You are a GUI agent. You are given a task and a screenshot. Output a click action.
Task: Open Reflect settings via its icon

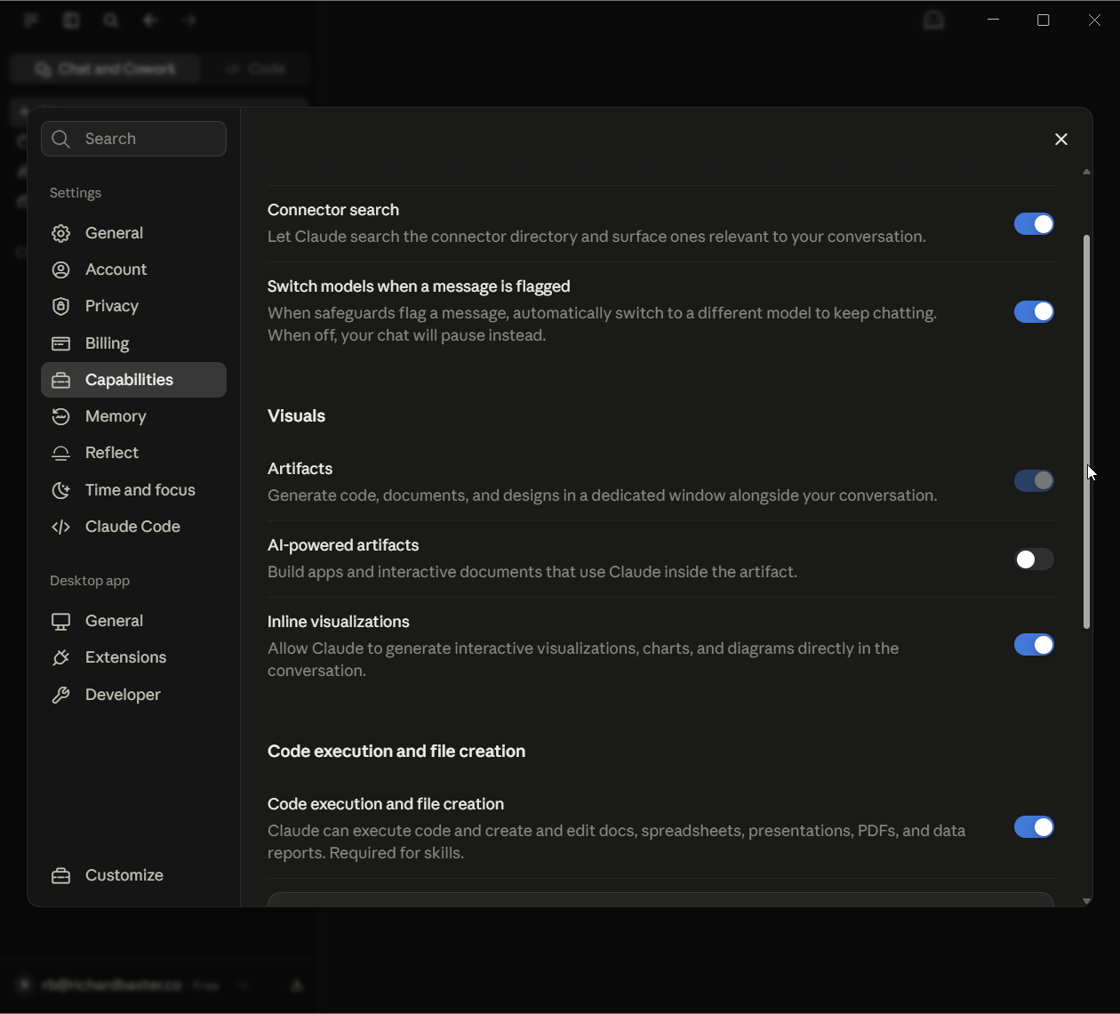(60, 453)
